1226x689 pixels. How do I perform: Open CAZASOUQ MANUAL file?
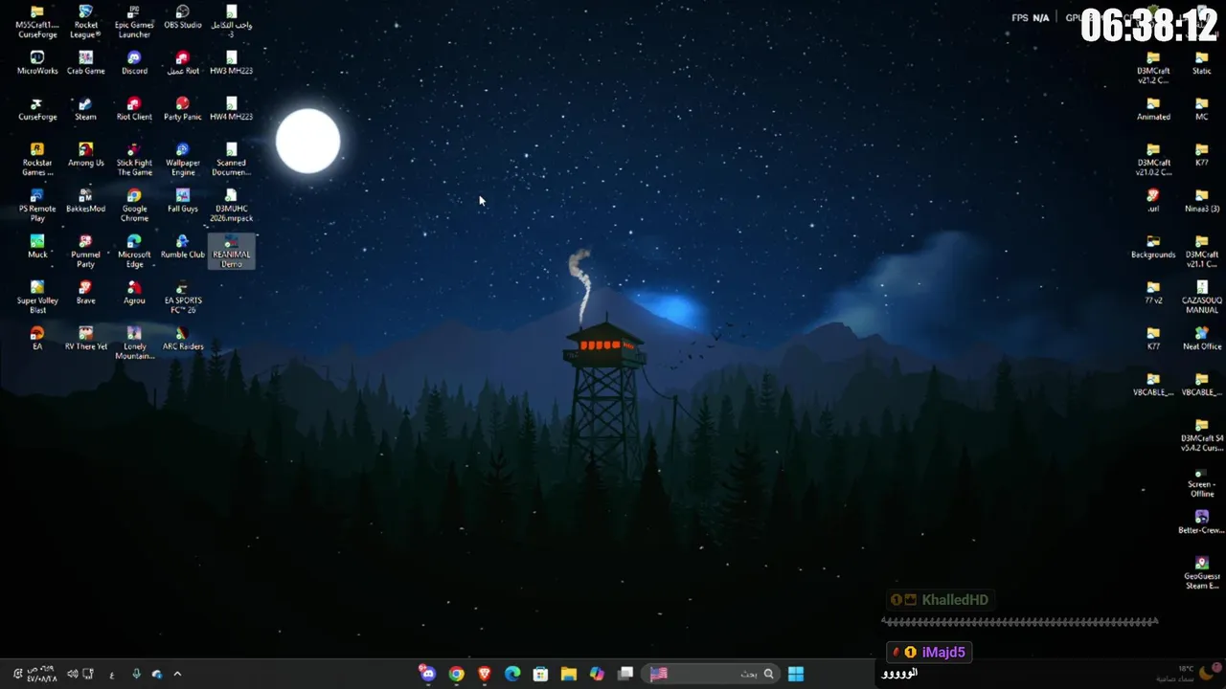[x=1201, y=297]
